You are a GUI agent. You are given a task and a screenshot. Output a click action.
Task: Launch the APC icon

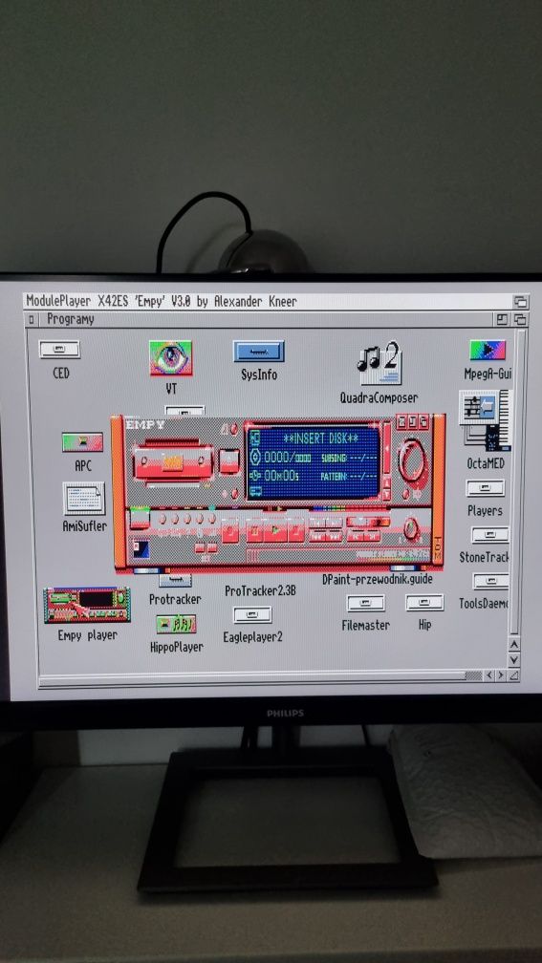82,442
